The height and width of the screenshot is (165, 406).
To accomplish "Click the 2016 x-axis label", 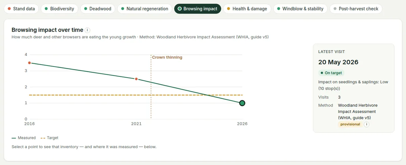I will pos(29,124).
